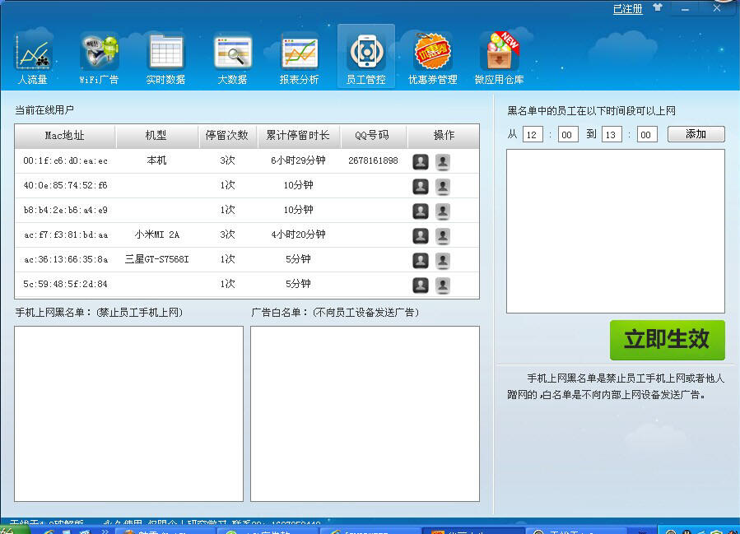Select Mac address ac:f7:f3:81:bd:aa
The height and width of the screenshot is (534, 740).
tap(65, 234)
